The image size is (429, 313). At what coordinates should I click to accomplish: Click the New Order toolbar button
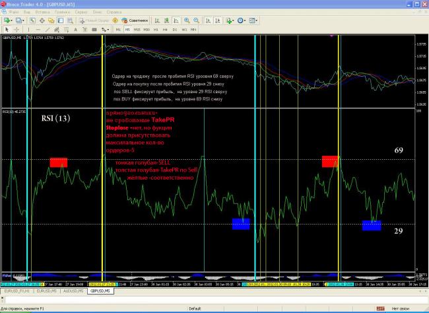click(x=98, y=20)
